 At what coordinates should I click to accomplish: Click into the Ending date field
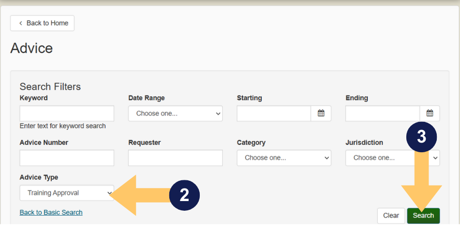(383, 114)
